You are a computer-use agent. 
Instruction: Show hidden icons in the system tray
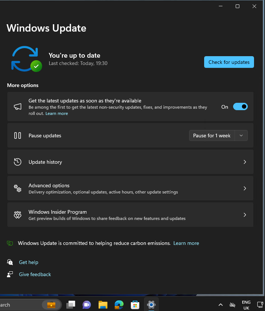[x=220, y=305]
